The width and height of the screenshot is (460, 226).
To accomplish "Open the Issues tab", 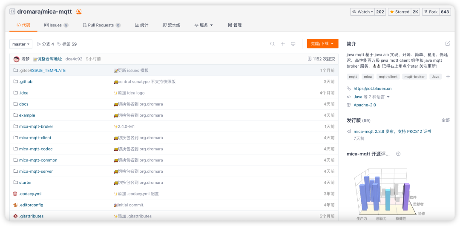I will point(56,25).
